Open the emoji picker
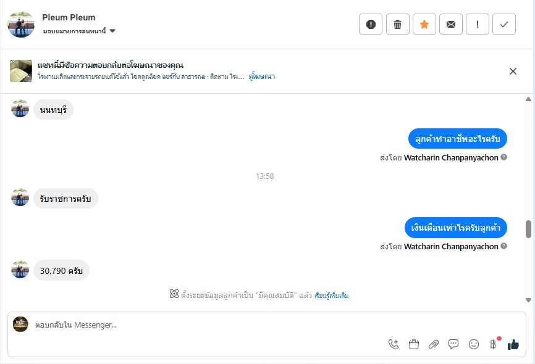535x364 pixels. [474, 344]
